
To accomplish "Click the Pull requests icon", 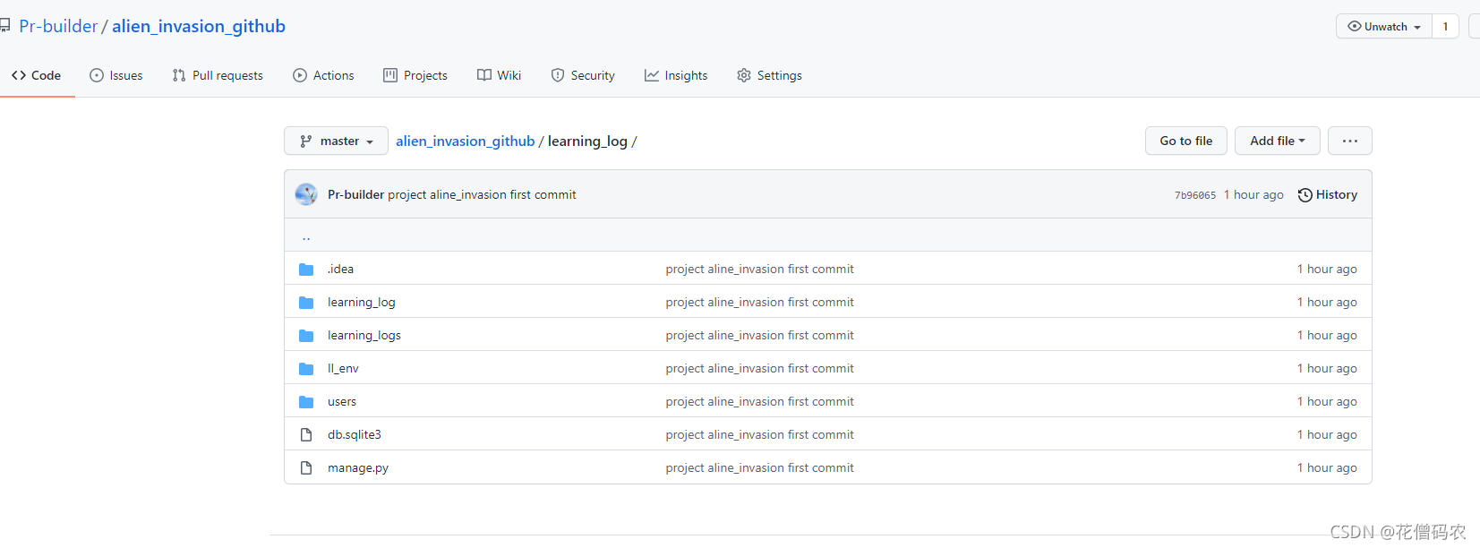I will click(x=179, y=75).
